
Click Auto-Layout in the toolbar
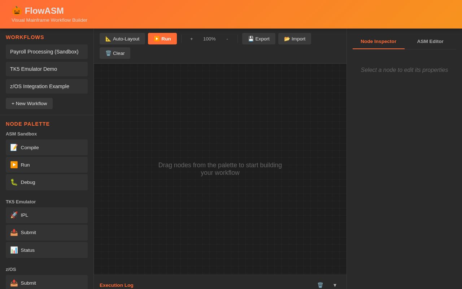[122, 39]
